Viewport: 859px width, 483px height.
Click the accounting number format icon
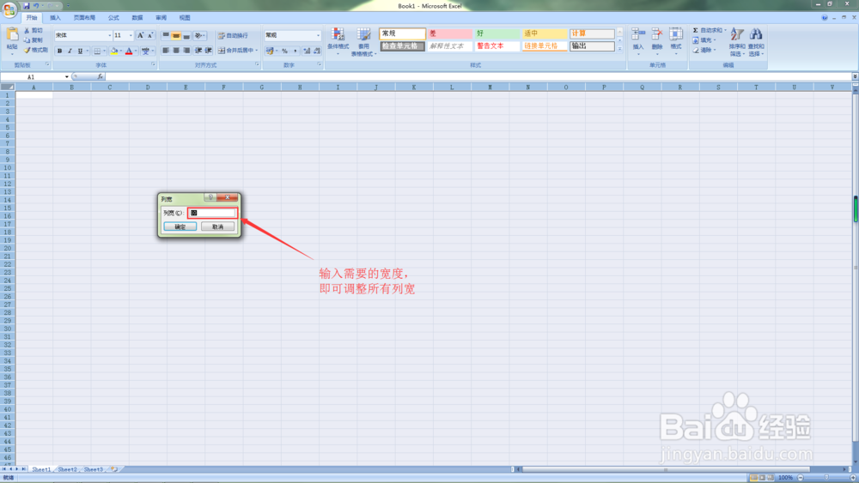[x=270, y=51]
